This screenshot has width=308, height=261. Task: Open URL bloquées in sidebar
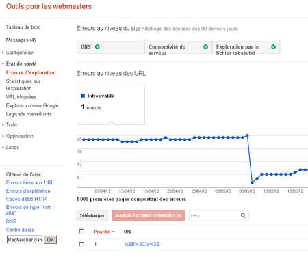[x=21, y=97]
